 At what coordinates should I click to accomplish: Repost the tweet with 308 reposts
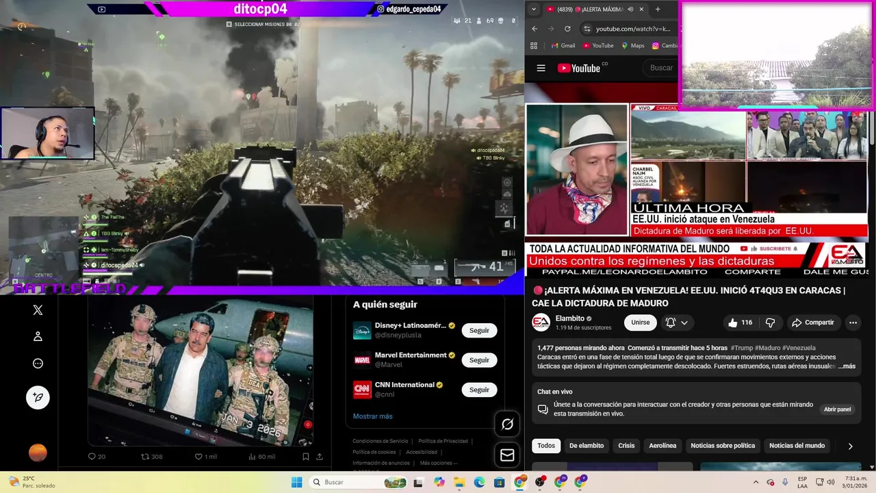151,457
